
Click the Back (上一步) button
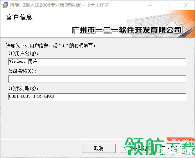pyautogui.click(x=136, y=148)
